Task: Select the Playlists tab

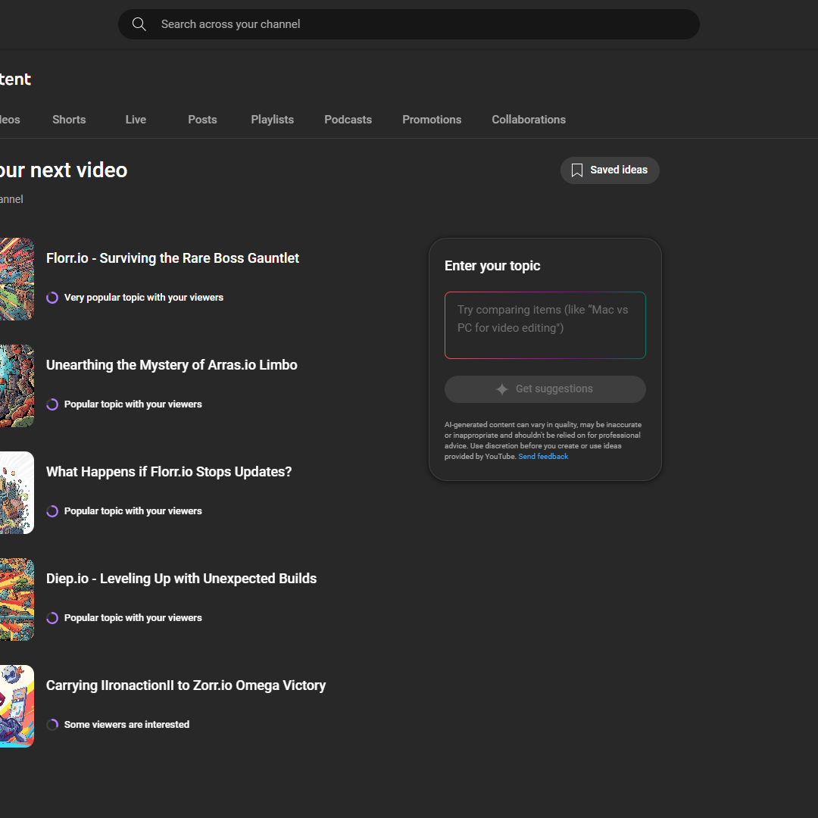Action: 273,120
